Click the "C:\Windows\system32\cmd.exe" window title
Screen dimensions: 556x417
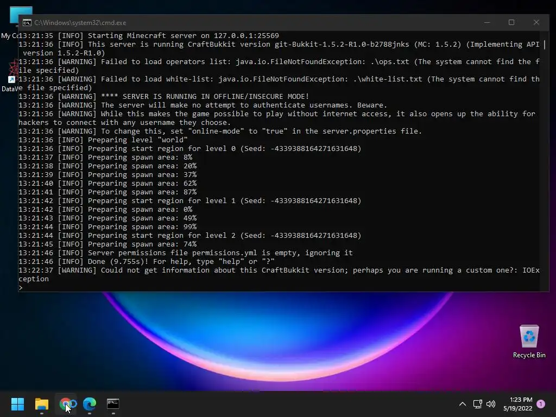click(x=80, y=23)
